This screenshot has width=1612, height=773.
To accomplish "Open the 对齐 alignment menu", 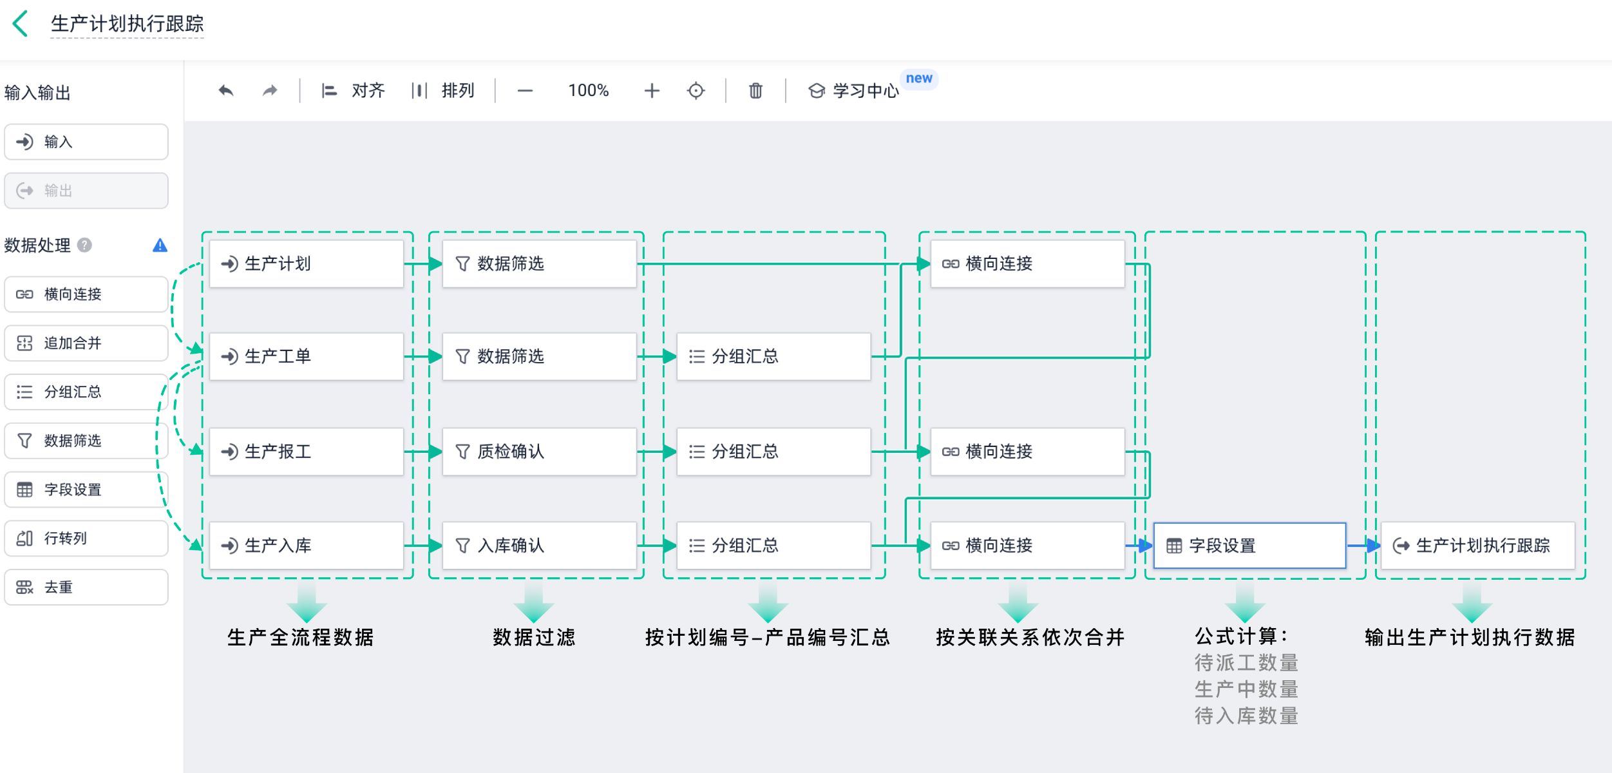I will tap(353, 91).
